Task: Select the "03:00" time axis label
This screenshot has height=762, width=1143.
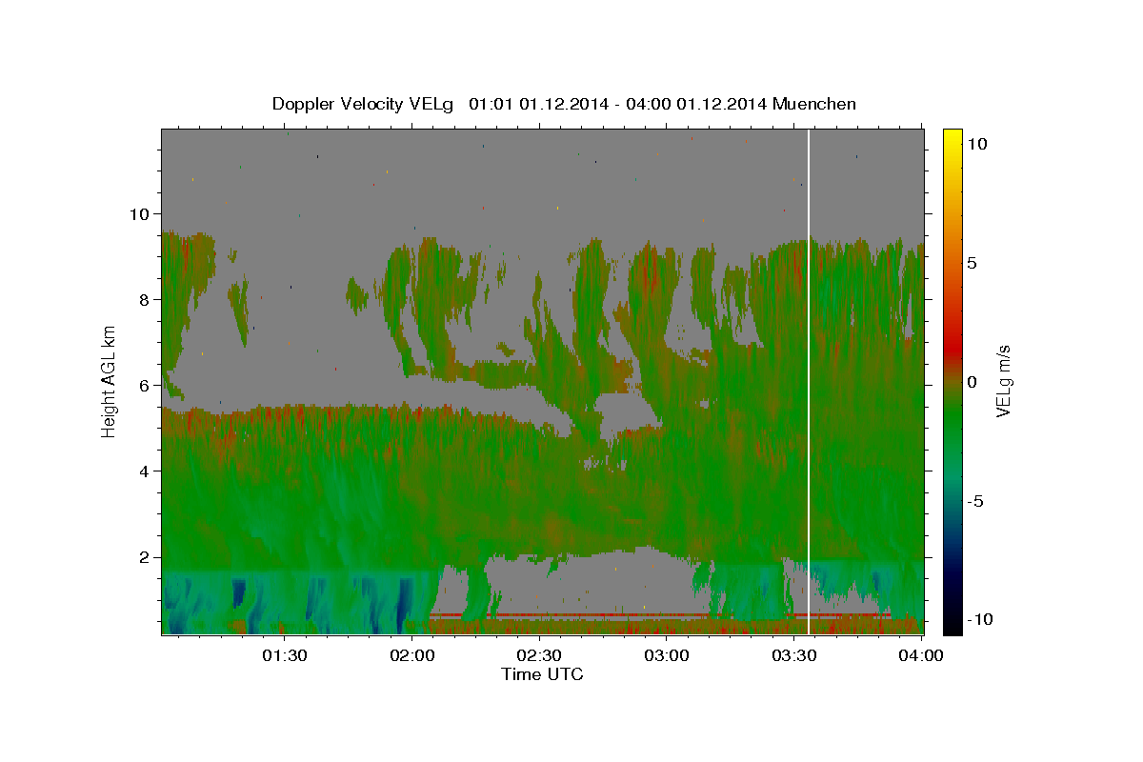Action: (667, 655)
